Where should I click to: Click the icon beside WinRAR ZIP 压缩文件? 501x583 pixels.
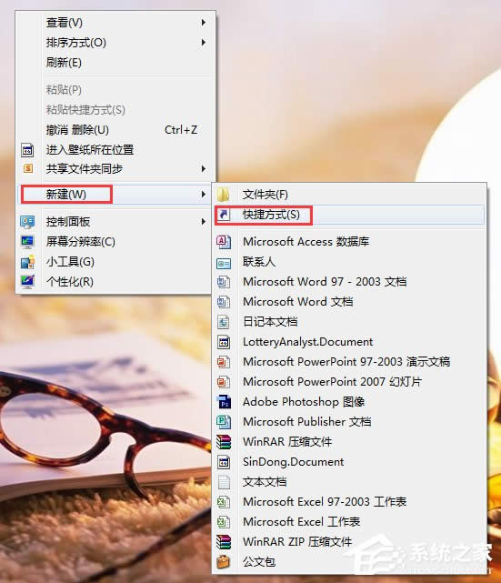pyautogui.click(x=224, y=542)
